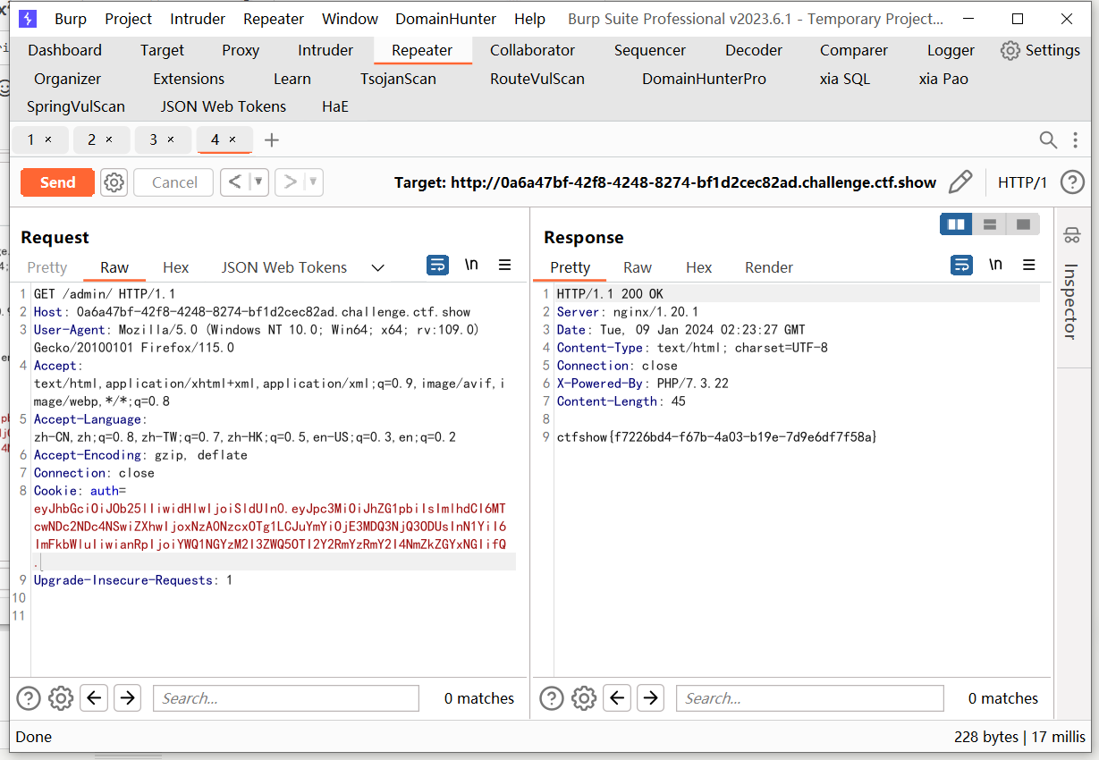Open the Project menu

129,19
